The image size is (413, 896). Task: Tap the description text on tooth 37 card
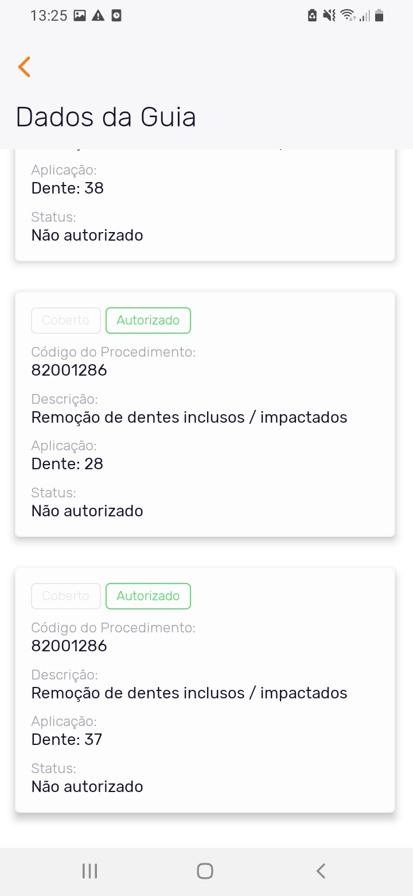[x=189, y=693]
